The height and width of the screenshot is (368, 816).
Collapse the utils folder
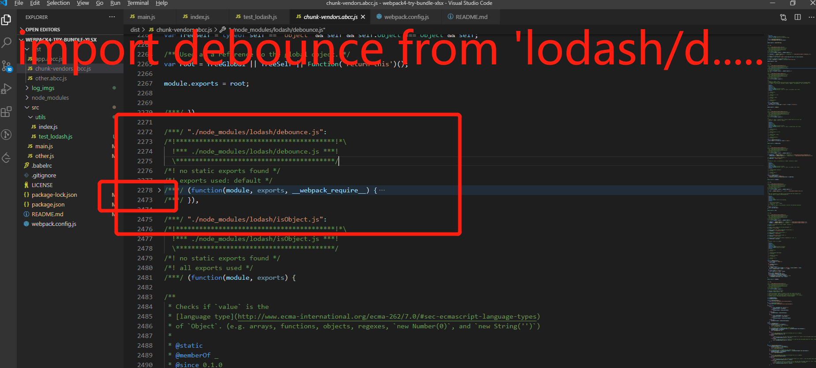40,117
